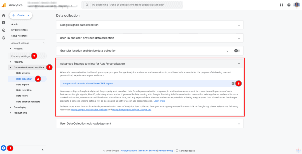Expand User Data Collection Acknowledgement section
The width and height of the screenshot is (302, 154).
click(x=239, y=124)
